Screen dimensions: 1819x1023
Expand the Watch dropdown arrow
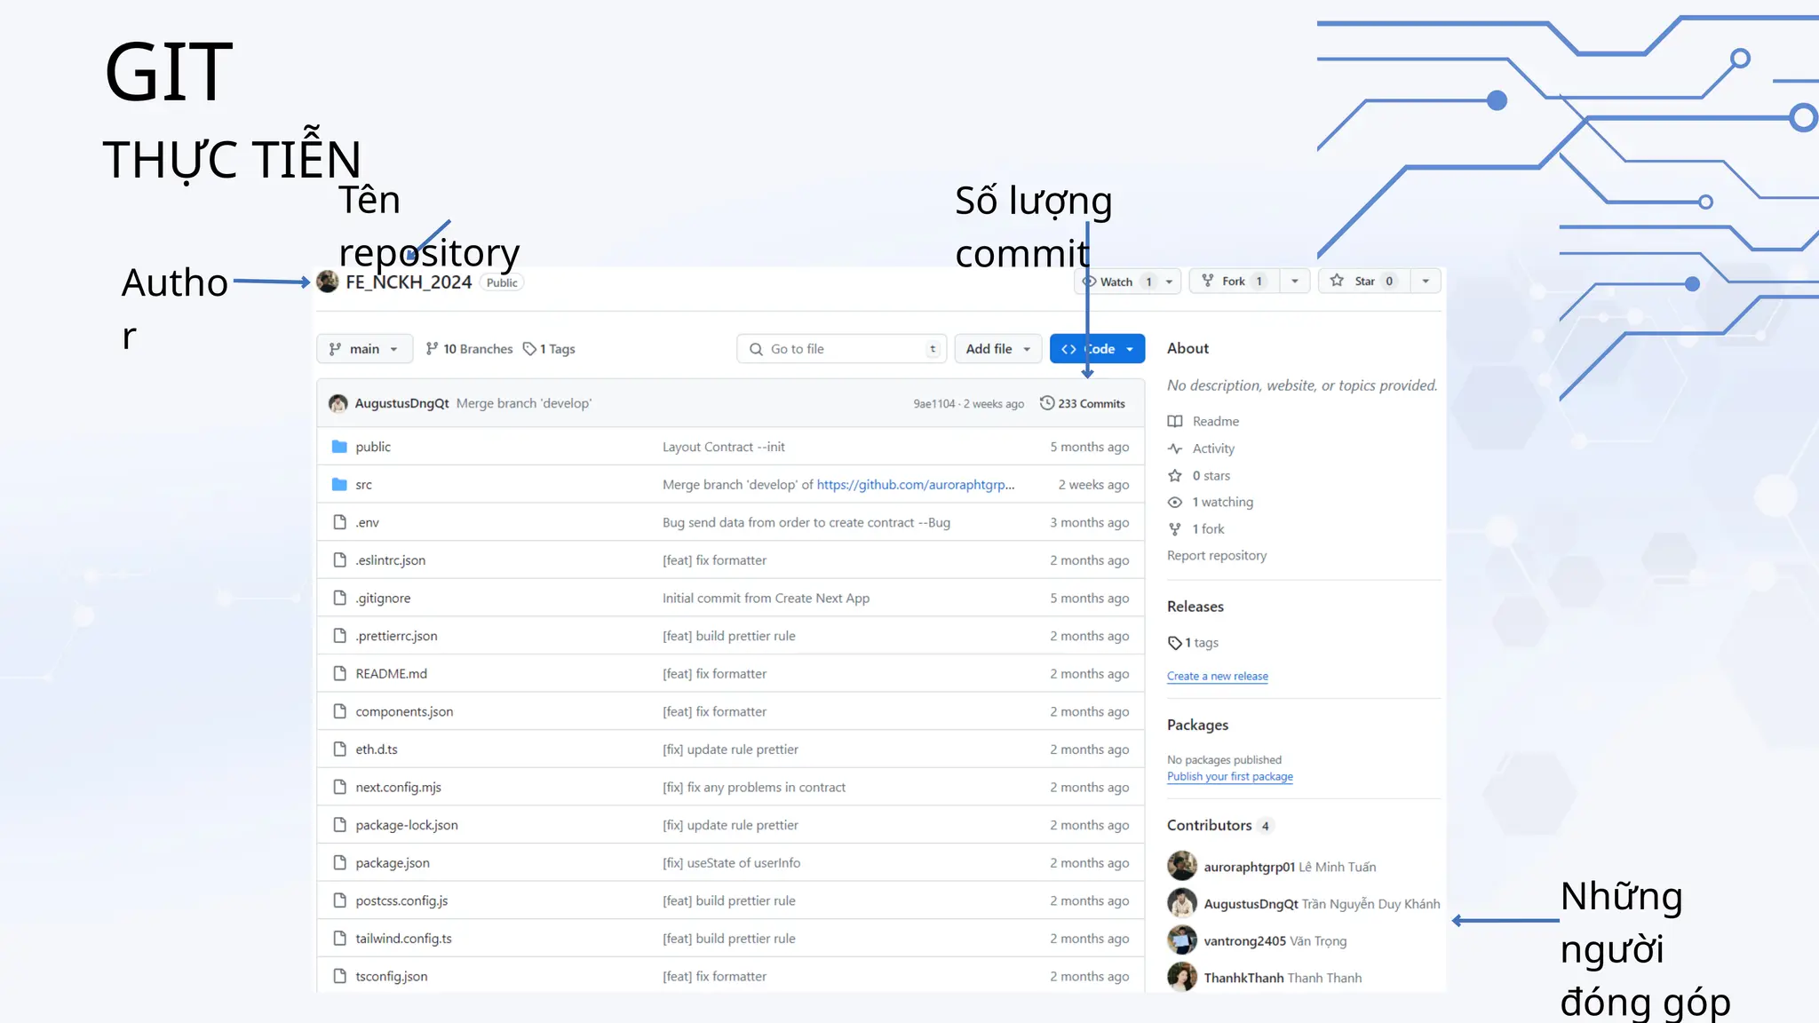[1170, 282]
